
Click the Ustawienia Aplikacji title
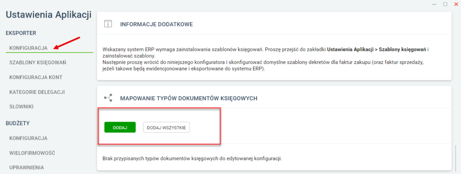(x=49, y=15)
